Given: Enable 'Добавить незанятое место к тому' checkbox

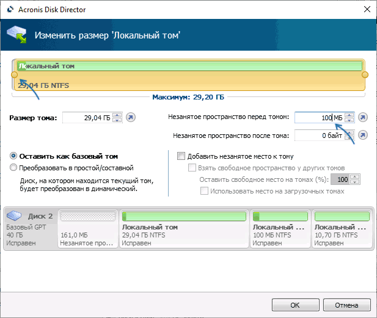Looking at the screenshot, I should [x=181, y=156].
